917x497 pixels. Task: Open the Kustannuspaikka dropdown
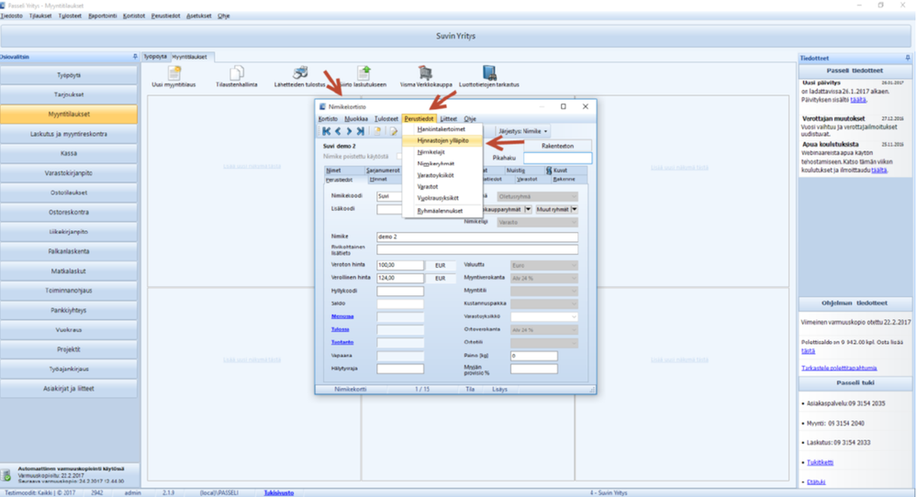click(x=544, y=304)
